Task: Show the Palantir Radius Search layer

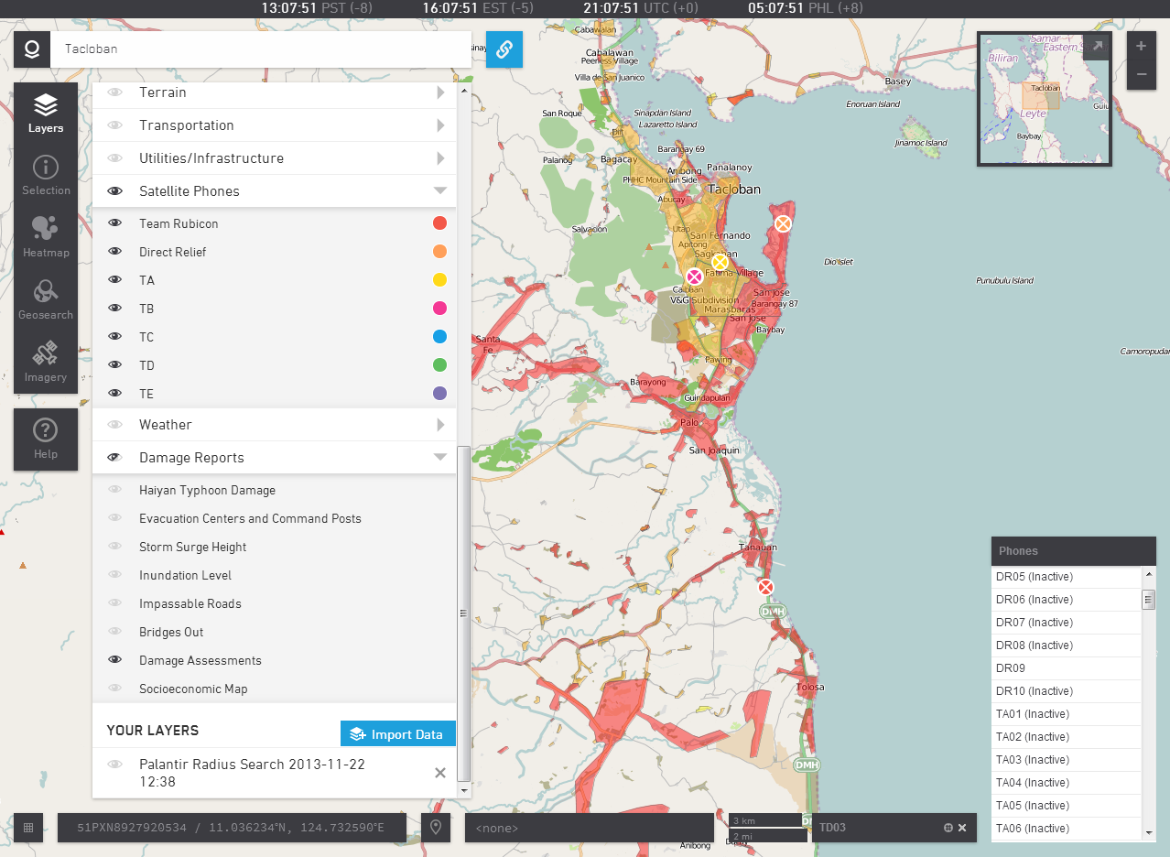Action: [115, 765]
